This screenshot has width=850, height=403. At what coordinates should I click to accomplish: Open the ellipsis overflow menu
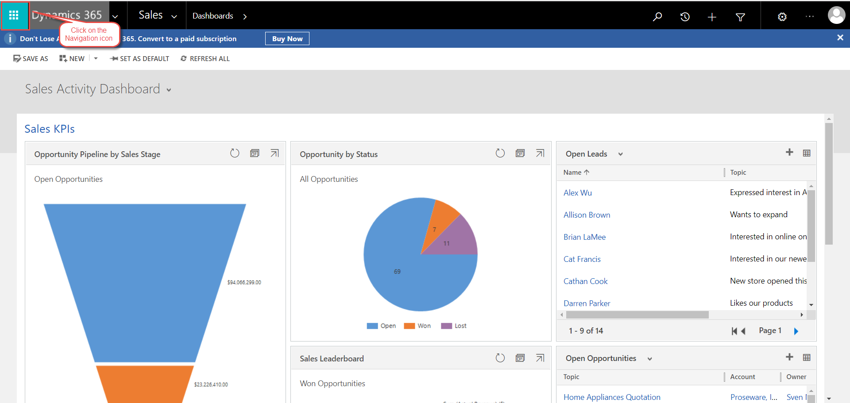tap(810, 16)
